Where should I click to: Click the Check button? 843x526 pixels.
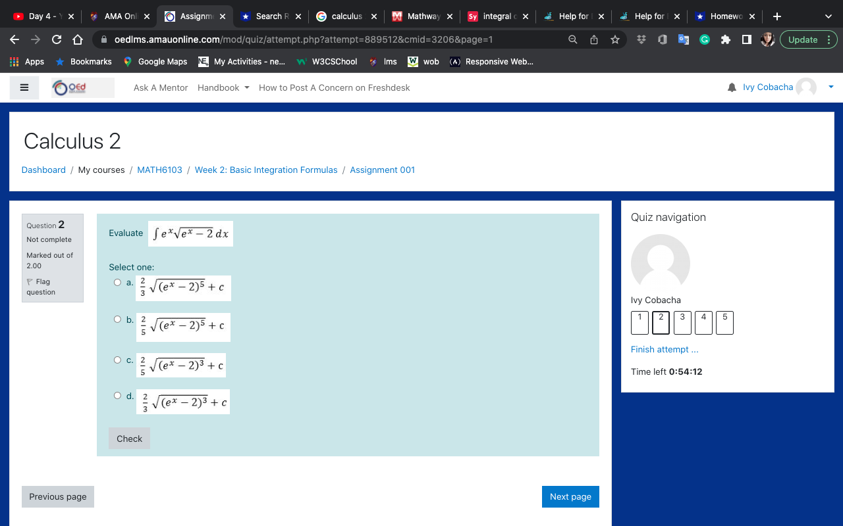[129, 439]
